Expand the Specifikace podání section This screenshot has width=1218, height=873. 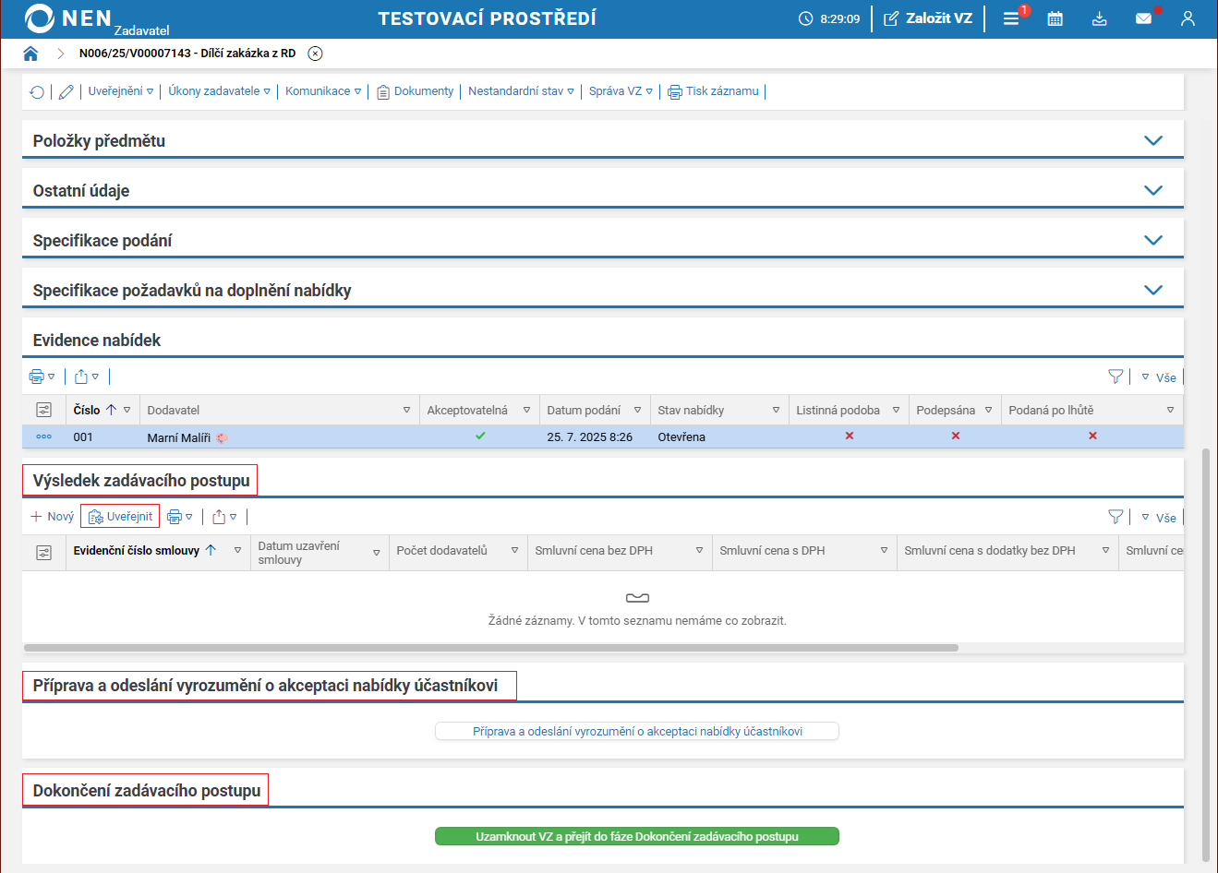(1153, 241)
